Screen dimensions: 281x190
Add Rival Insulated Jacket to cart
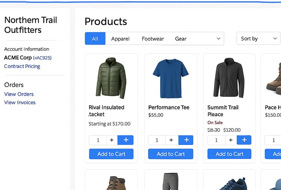click(111, 154)
